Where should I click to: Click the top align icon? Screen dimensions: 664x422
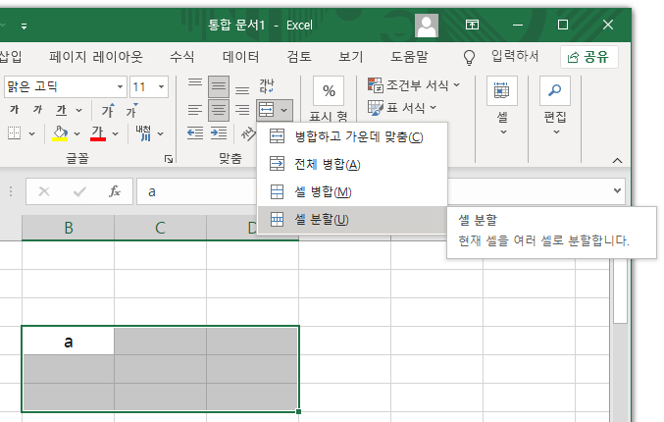pos(195,83)
